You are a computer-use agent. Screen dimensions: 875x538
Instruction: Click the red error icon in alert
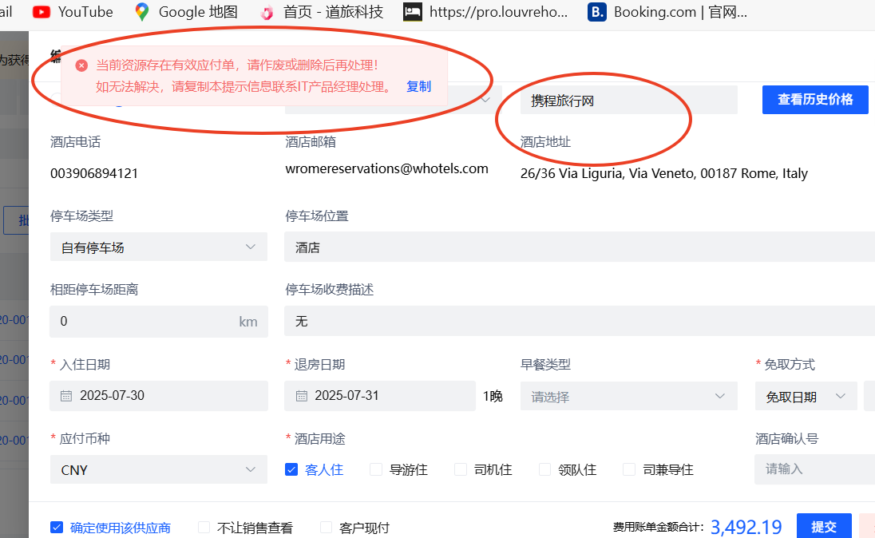pos(81,65)
